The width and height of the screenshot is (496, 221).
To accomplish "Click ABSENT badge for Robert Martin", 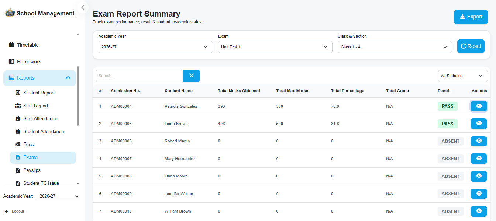I will pos(451,141).
